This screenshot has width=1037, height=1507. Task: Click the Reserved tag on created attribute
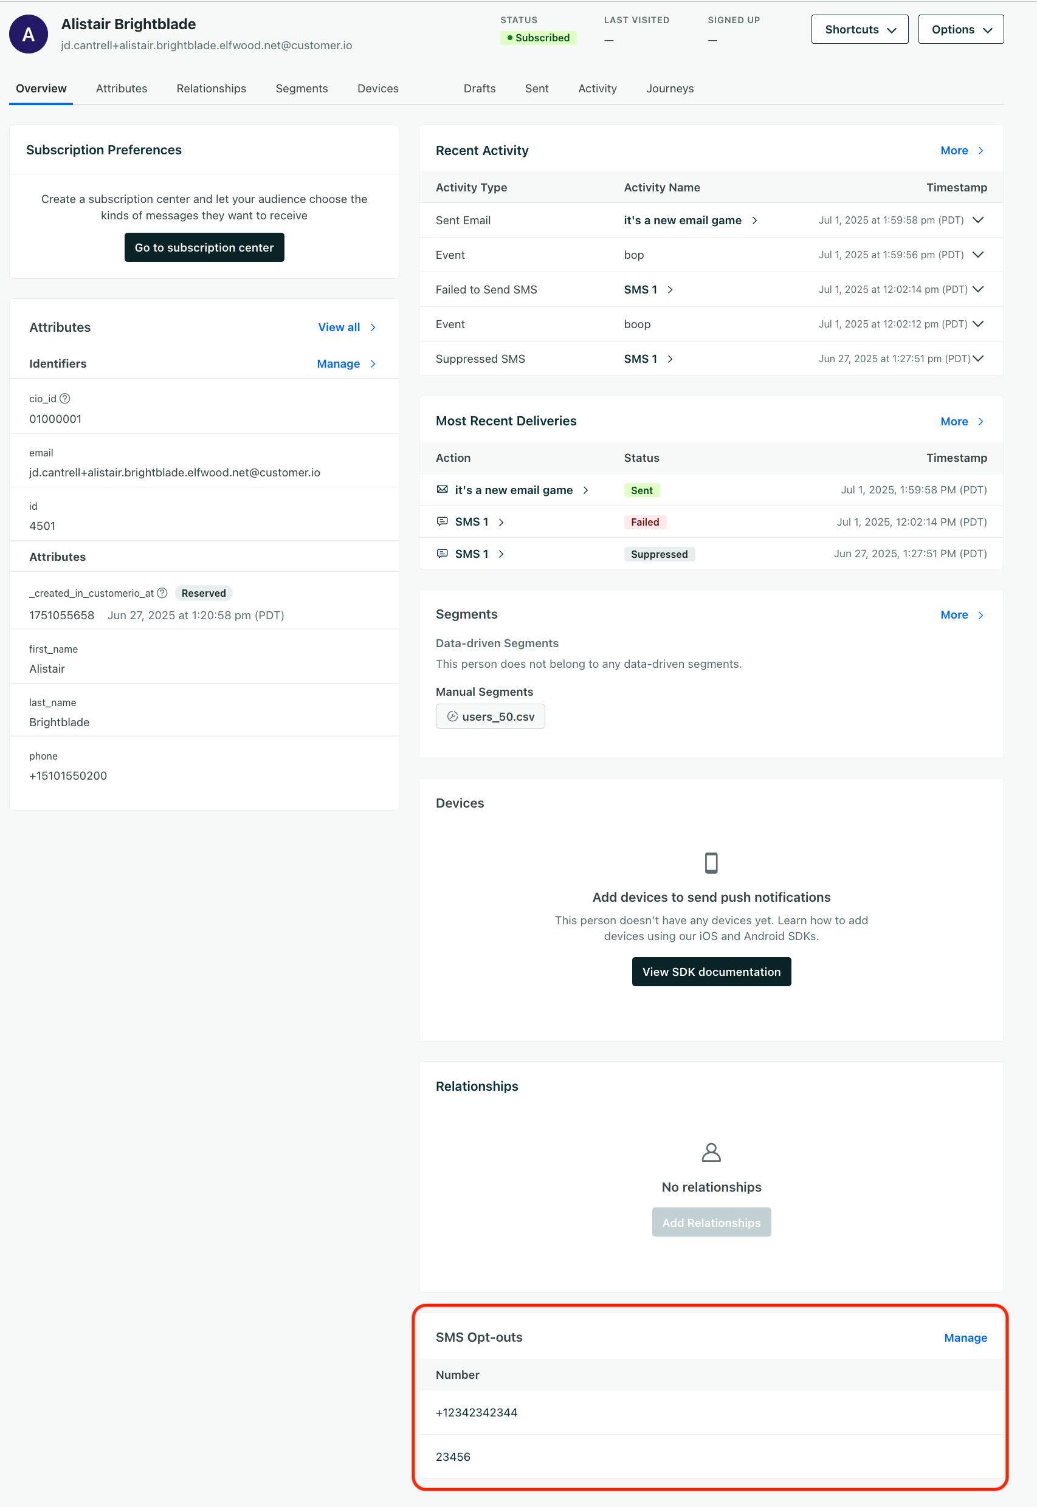[204, 593]
